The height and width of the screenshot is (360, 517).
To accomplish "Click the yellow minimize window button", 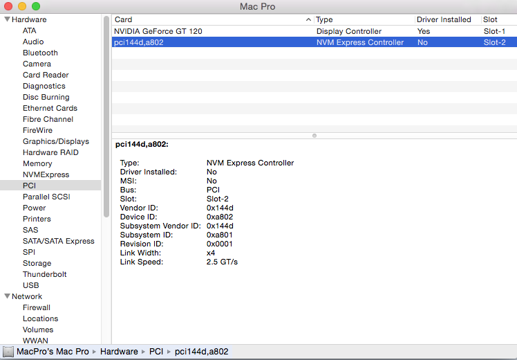I will coord(22,6).
